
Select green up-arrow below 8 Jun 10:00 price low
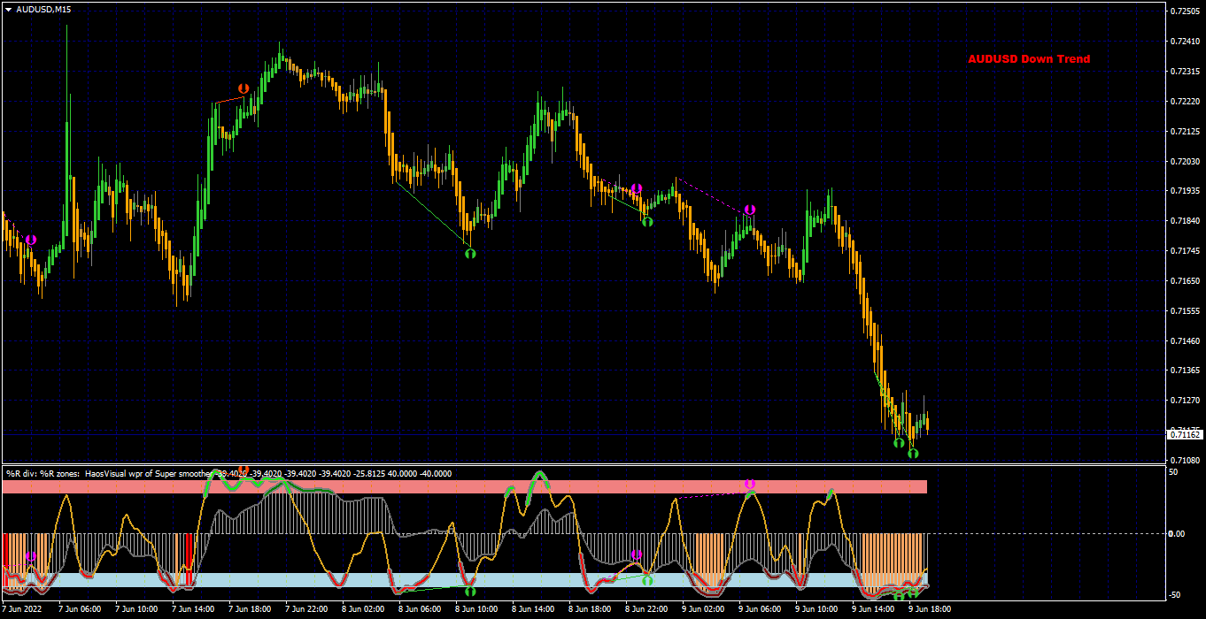470,253
